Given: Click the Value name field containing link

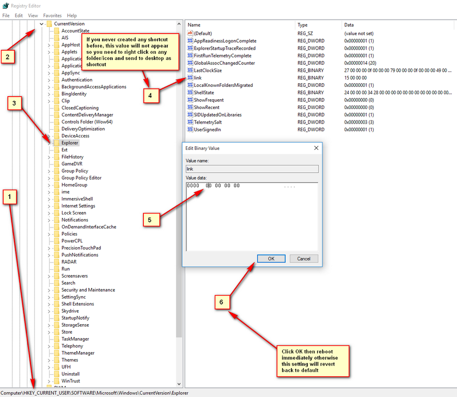Looking at the screenshot, I should coord(252,169).
